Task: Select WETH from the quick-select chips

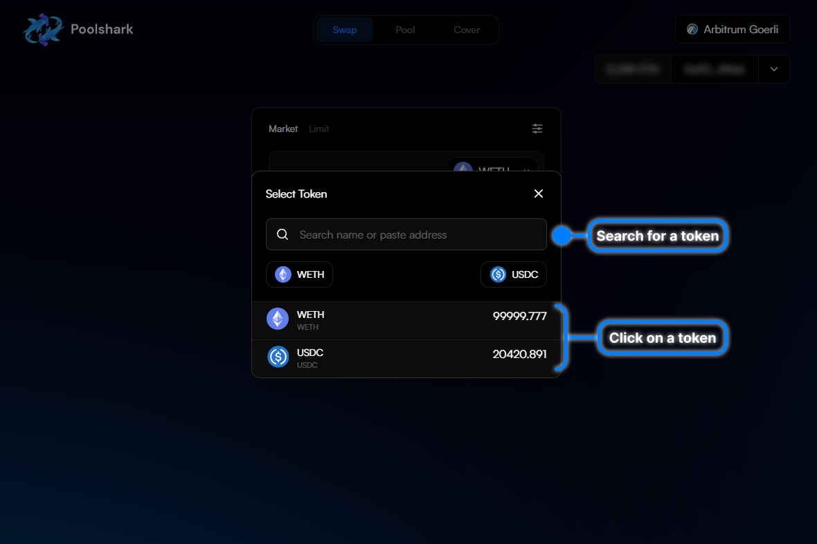Action: [299, 274]
